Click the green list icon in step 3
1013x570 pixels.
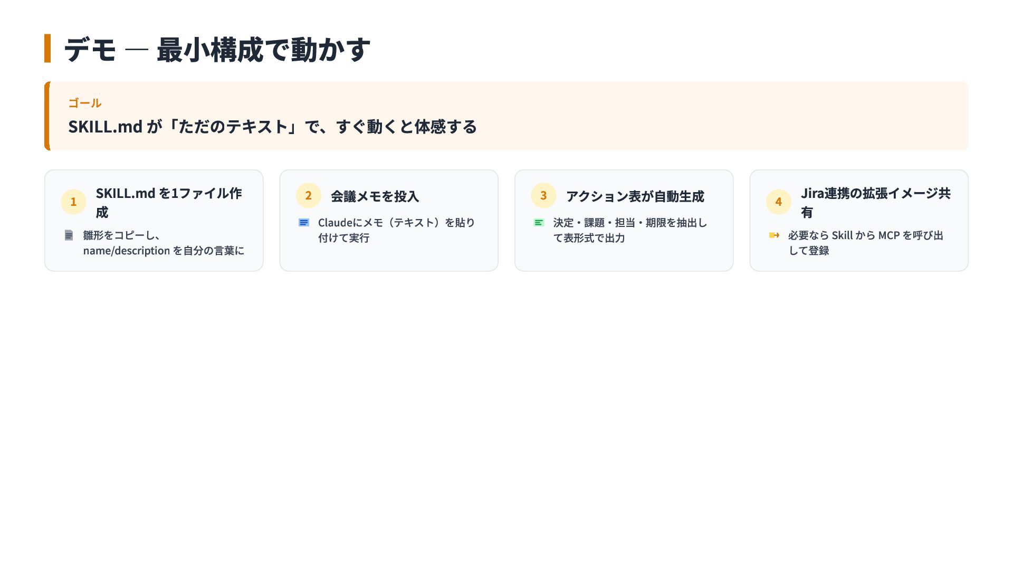coord(539,223)
